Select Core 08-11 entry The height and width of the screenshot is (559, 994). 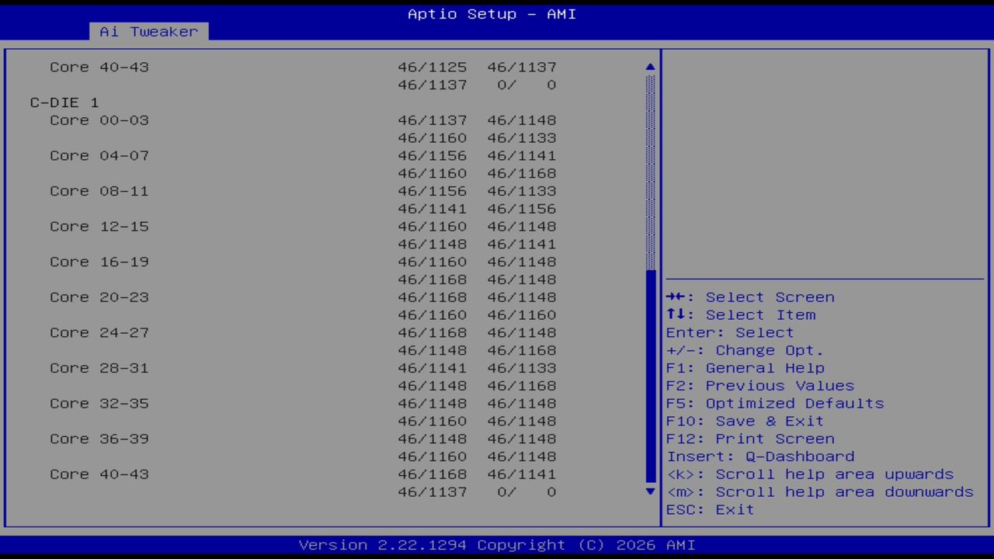pos(99,191)
